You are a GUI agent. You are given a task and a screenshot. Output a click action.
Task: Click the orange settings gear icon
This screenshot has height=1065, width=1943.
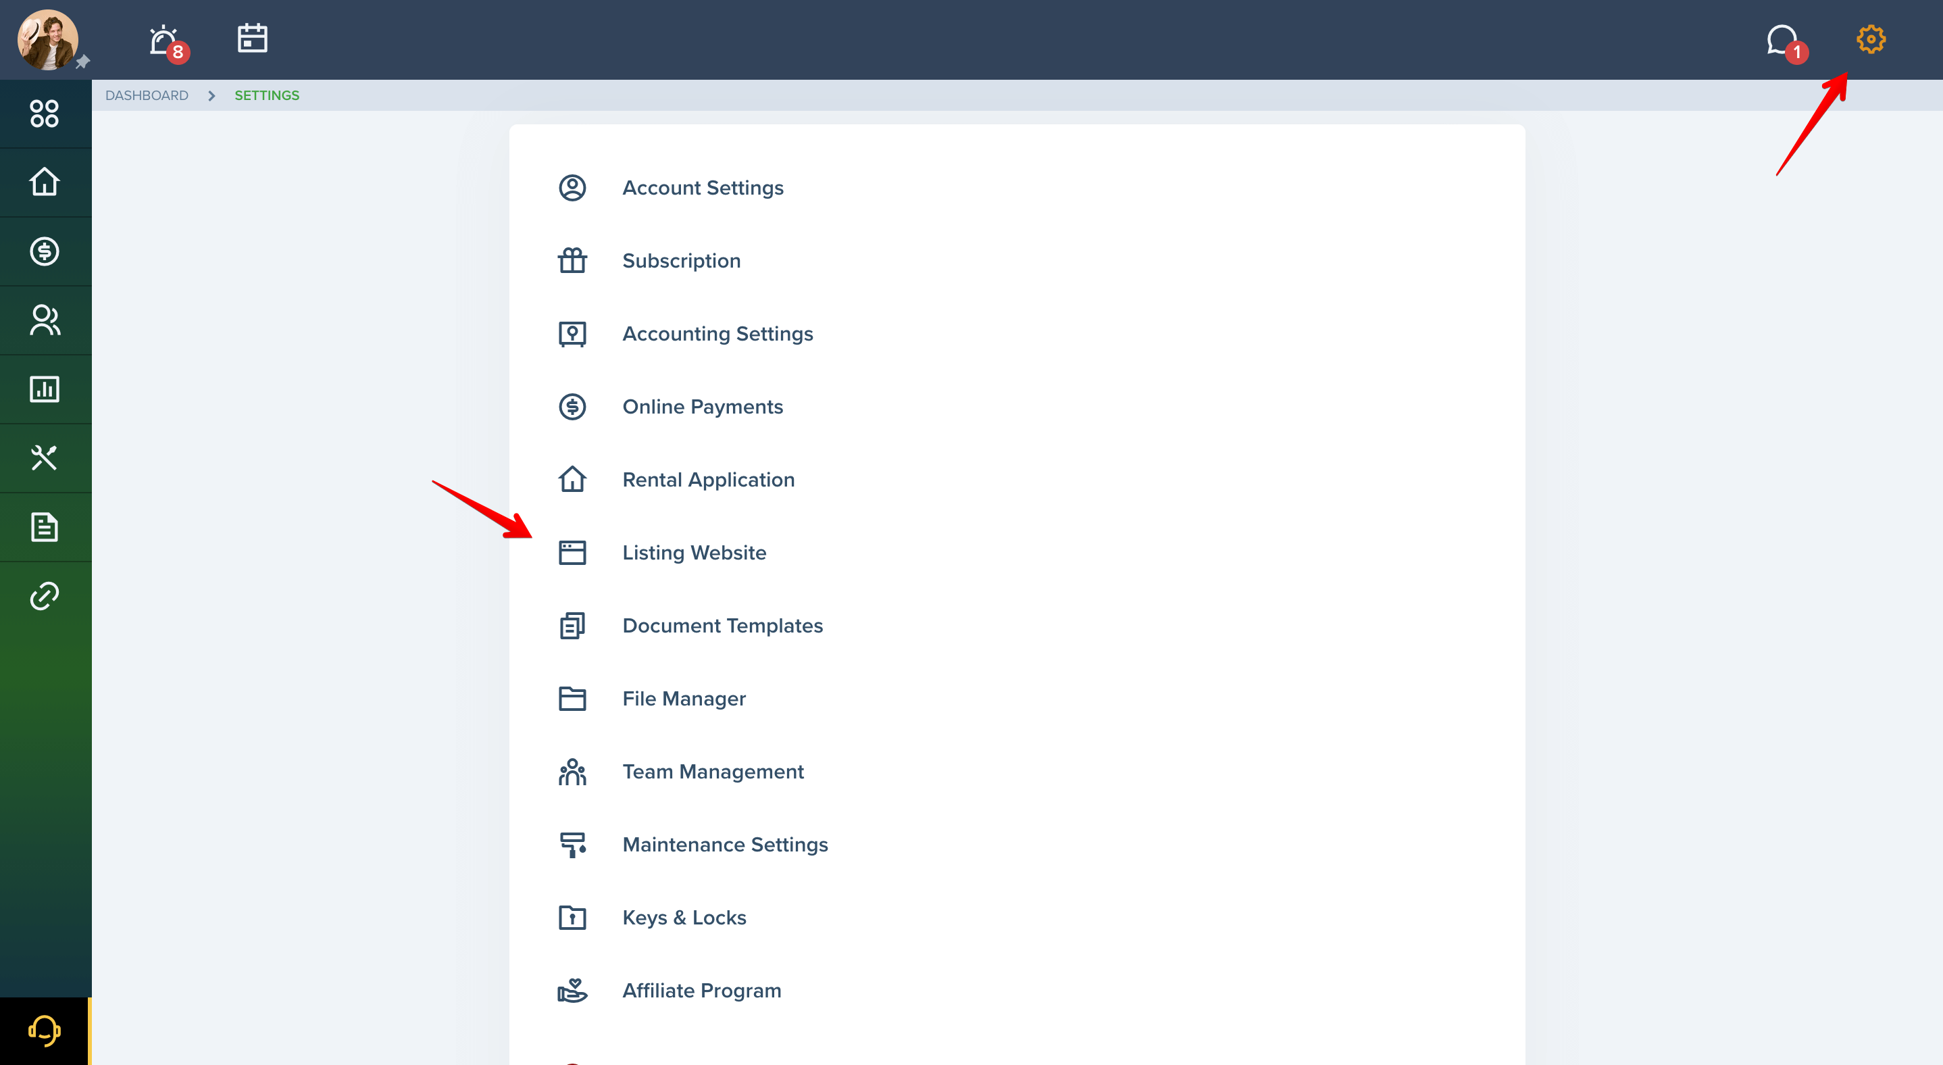click(1871, 39)
